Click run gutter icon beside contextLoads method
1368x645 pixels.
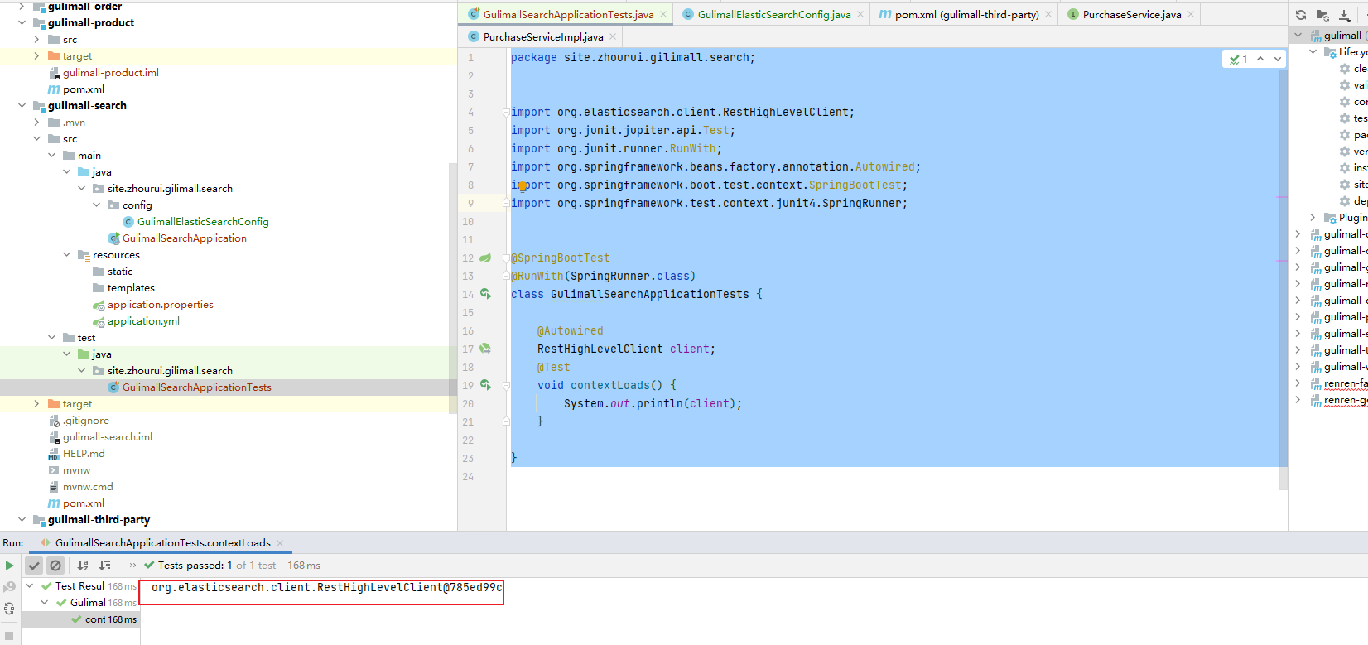(x=485, y=385)
